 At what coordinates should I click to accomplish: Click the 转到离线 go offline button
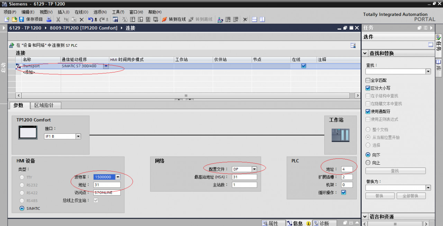(200, 19)
